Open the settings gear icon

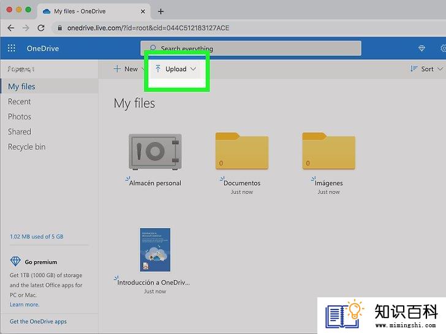[443, 48]
